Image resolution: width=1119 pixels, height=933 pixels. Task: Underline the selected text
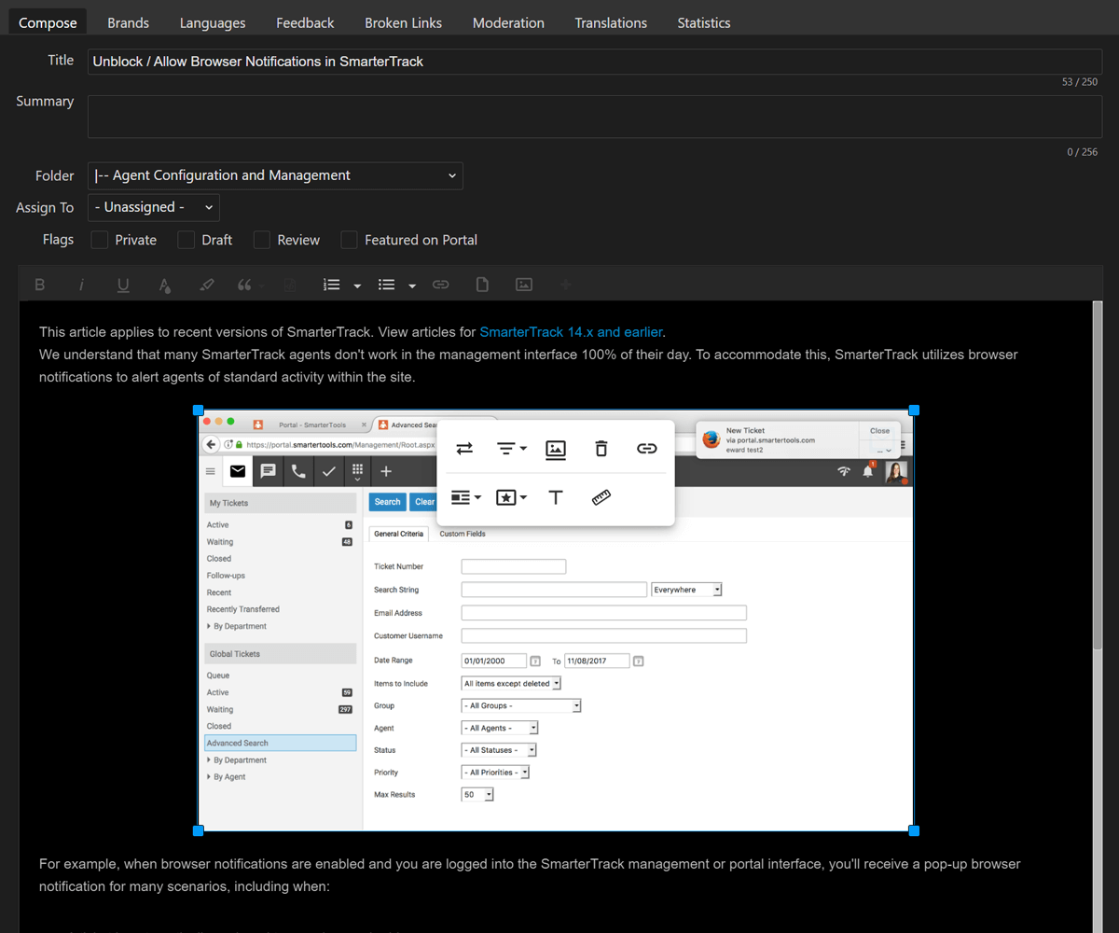[122, 285]
